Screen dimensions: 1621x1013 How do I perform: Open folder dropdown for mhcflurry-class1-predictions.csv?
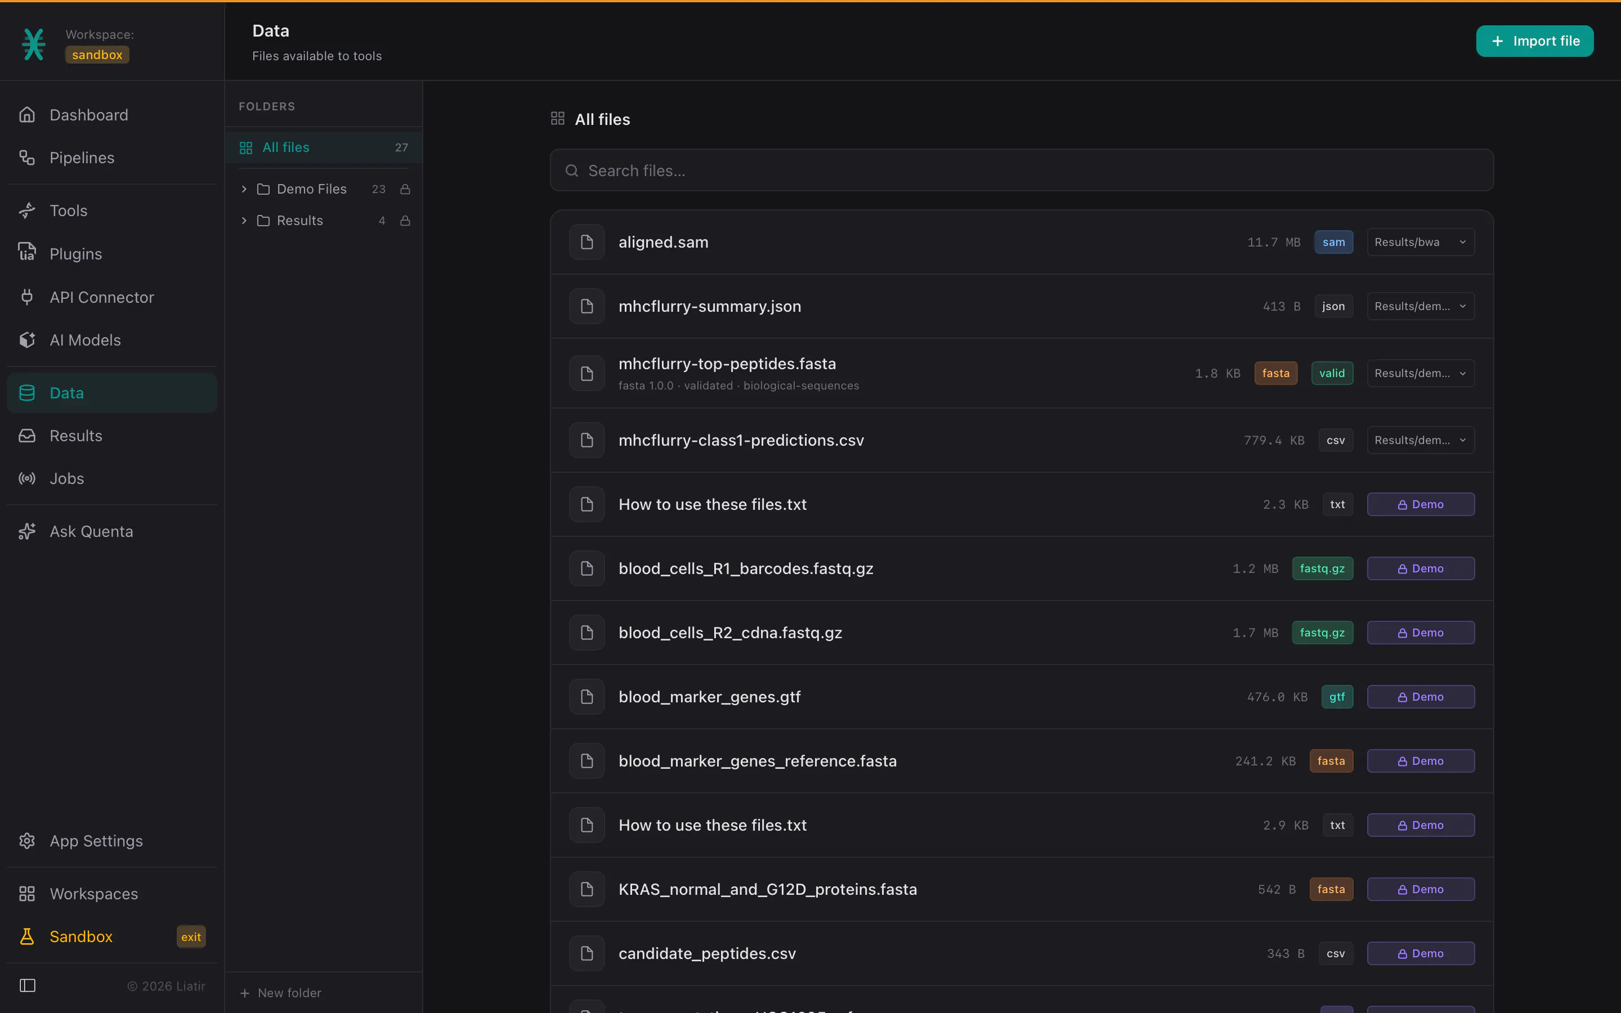pos(1421,440)
